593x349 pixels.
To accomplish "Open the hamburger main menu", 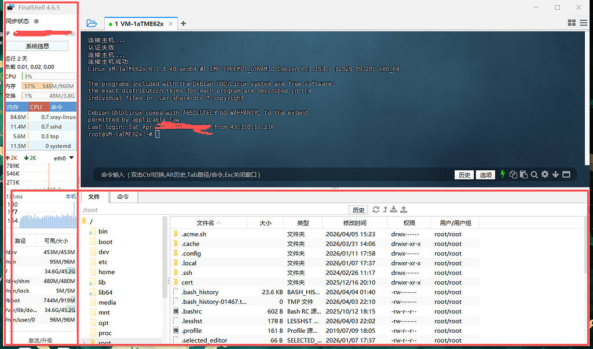I will click(x=584, y=23).
